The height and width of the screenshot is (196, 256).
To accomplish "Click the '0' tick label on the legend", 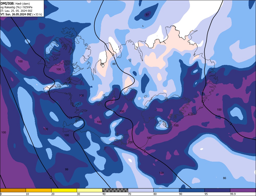I will coord(1,194).
